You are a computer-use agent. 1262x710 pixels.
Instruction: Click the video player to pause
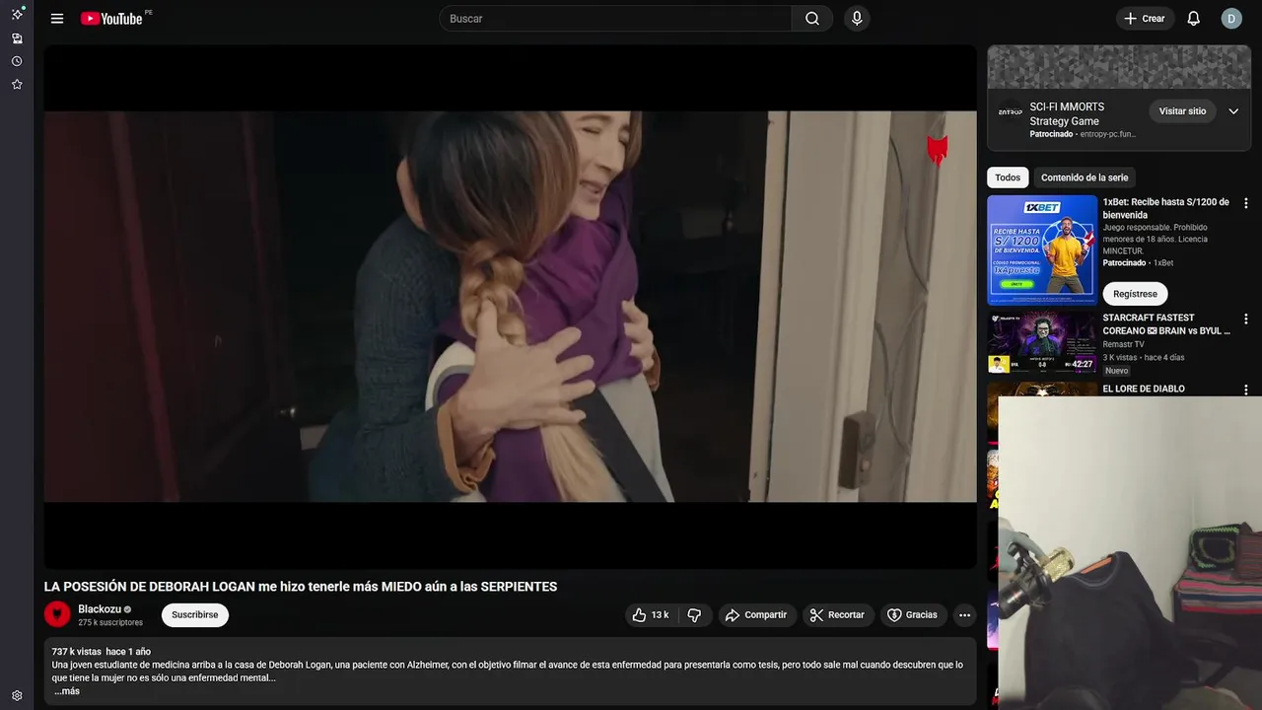[x=510, y=307]
